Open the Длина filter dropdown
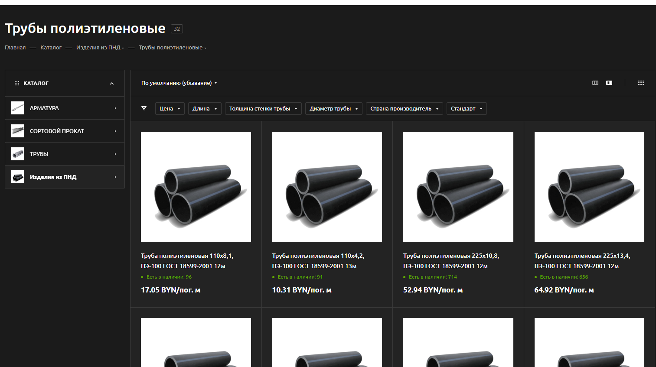The image size is (656, 367). pyautogui.click(x=205, y=108)
